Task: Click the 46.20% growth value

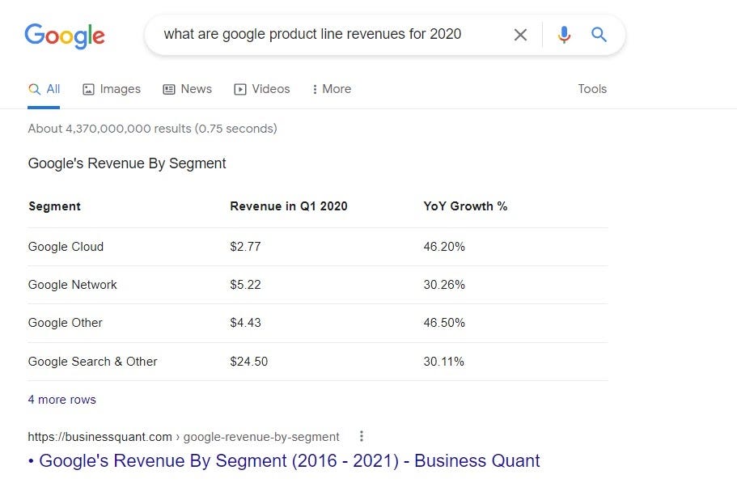Action: [444, 247]
